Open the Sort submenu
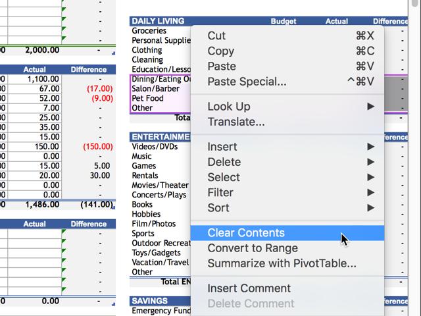The image size is (421, 316). 287,208
